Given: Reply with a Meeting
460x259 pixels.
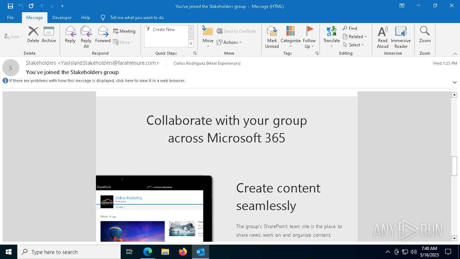Looking at the screenshot, I should [x=124, y=31].
